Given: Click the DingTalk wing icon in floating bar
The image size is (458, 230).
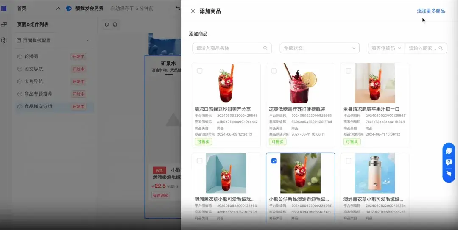Looking at the screenshot, I should tap(449, 174).
